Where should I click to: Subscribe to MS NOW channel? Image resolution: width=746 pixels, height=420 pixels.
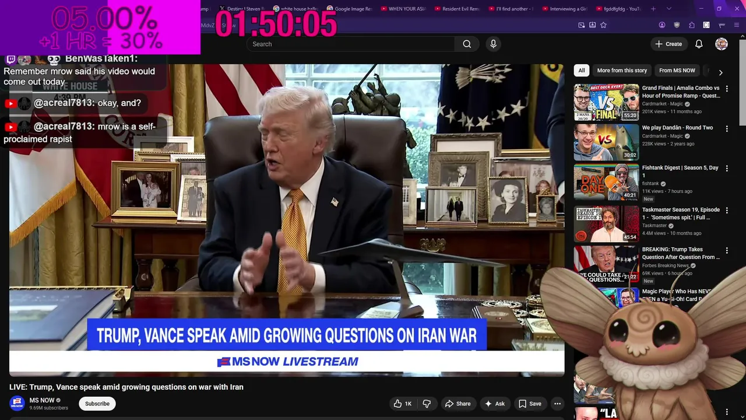[97, 404]
